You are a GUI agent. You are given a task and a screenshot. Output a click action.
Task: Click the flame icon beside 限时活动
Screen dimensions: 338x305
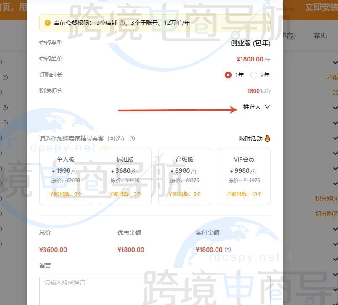(268, 138)
